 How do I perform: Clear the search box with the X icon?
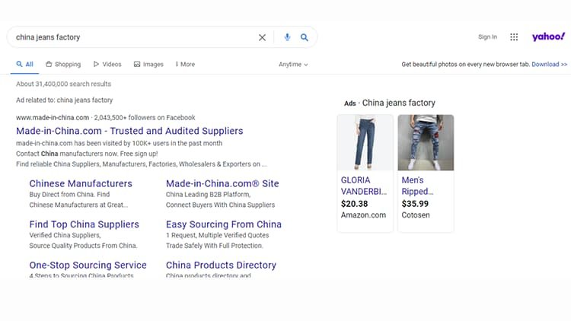(x=262, y=37)
